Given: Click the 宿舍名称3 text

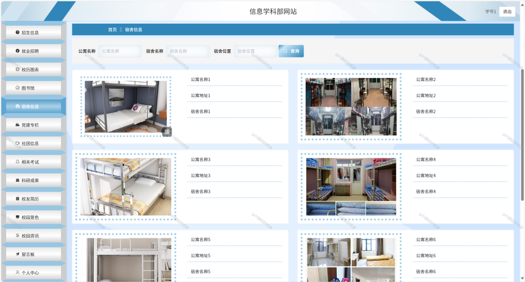Looking at the screenshot, I should [x=200, y=192].
